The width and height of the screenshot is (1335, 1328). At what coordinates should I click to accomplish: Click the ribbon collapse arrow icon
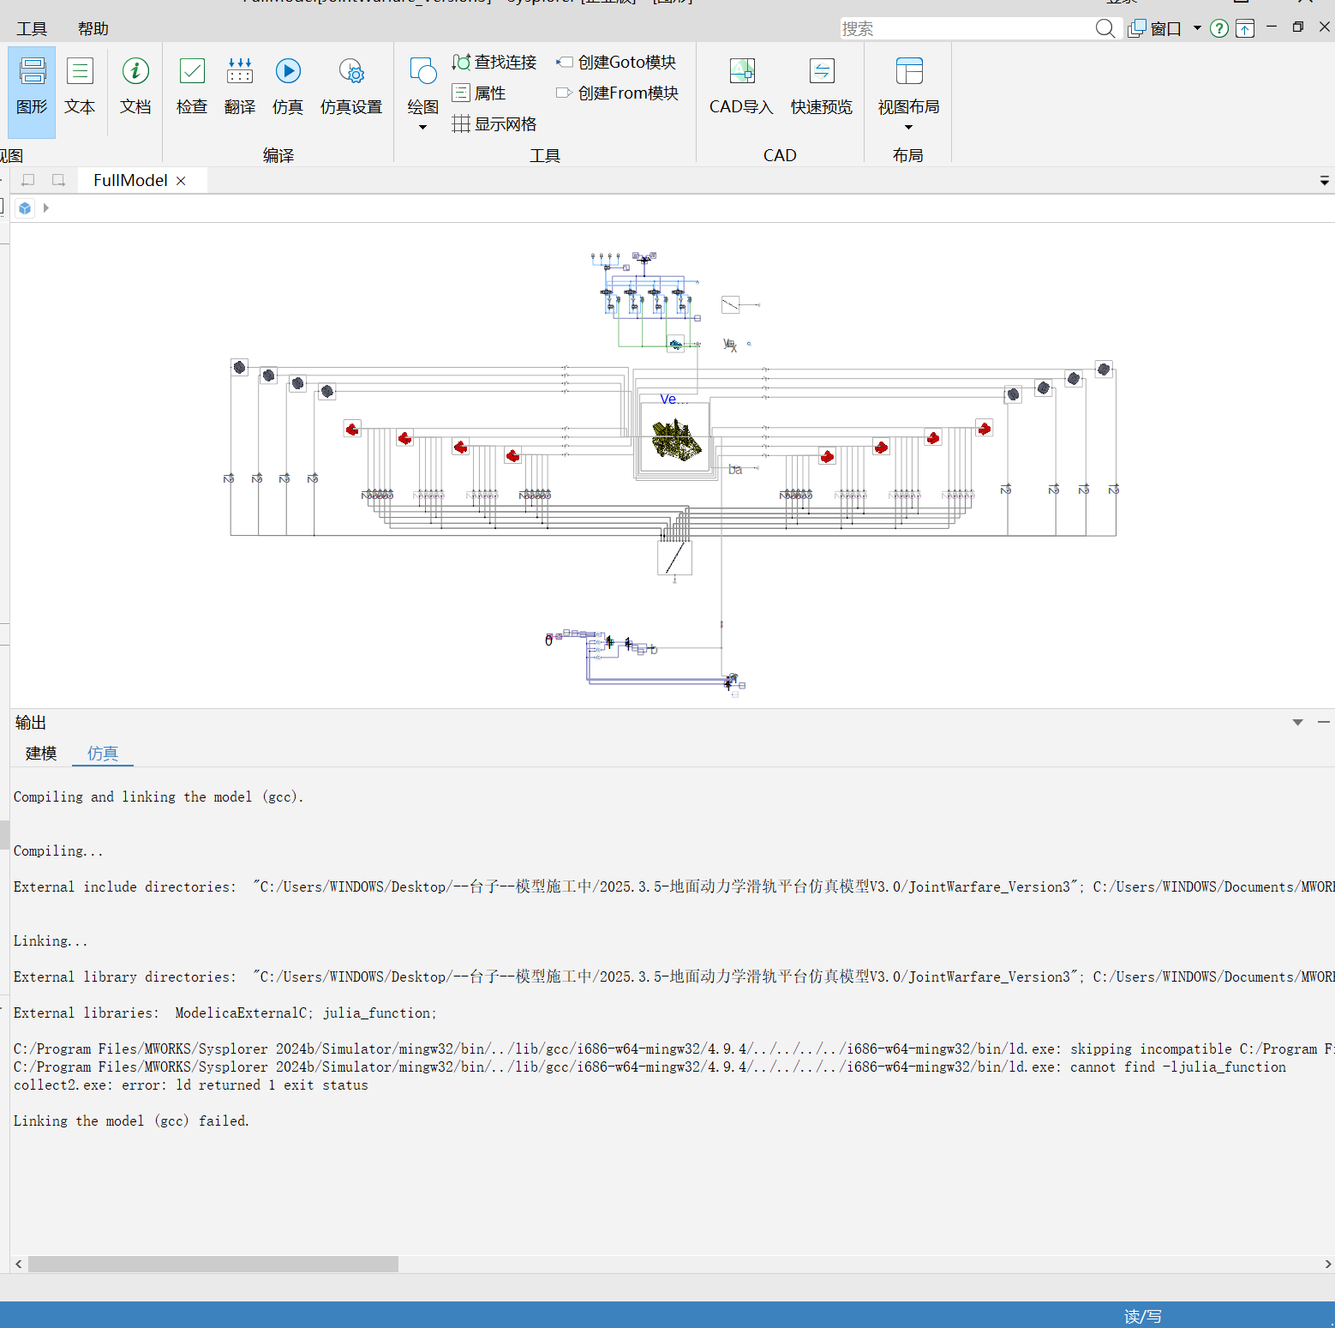pyautogui.click(x=1245, y=28)
